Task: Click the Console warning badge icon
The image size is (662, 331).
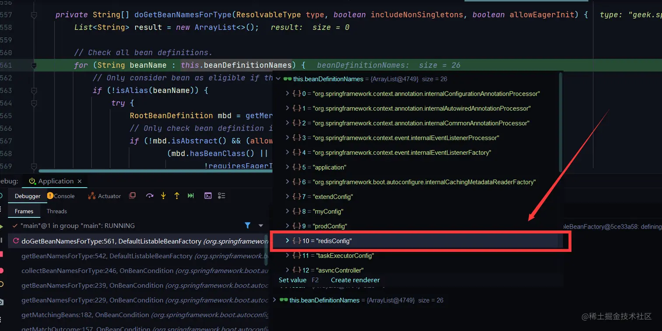Action: (x=50, y=196)
